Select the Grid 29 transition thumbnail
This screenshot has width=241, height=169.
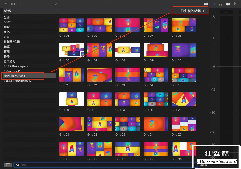[x=156, y=149]
